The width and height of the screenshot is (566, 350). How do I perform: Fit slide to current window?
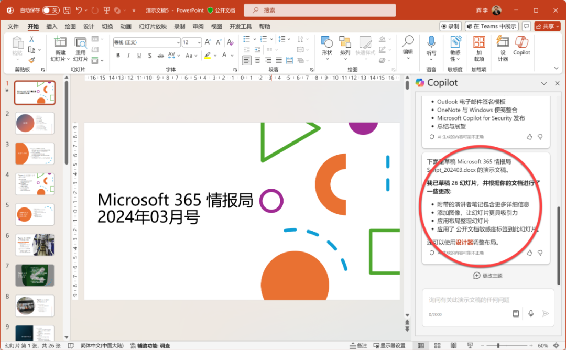(557, 346)
